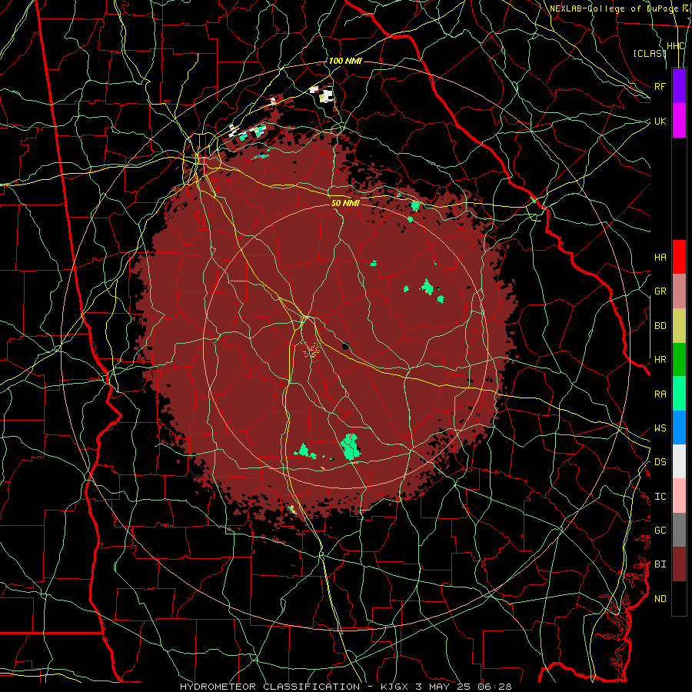692x692 pixels.
Task: Click the BI legend label text
Action: click(x=660, y=564)
